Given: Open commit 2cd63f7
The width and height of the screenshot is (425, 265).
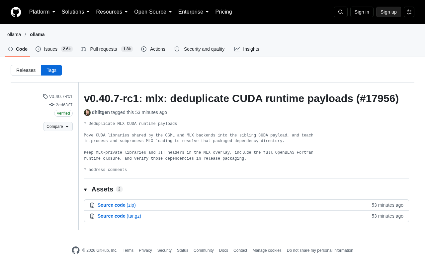Looking at the screenshot, I should (61, 105).
